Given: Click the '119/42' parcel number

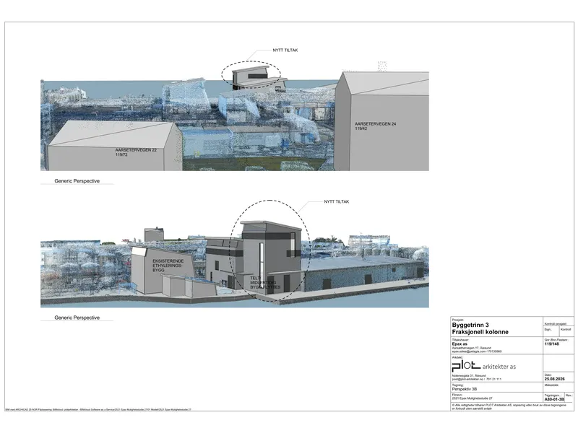Looking at the screenshot, I should tap(361, 128).
